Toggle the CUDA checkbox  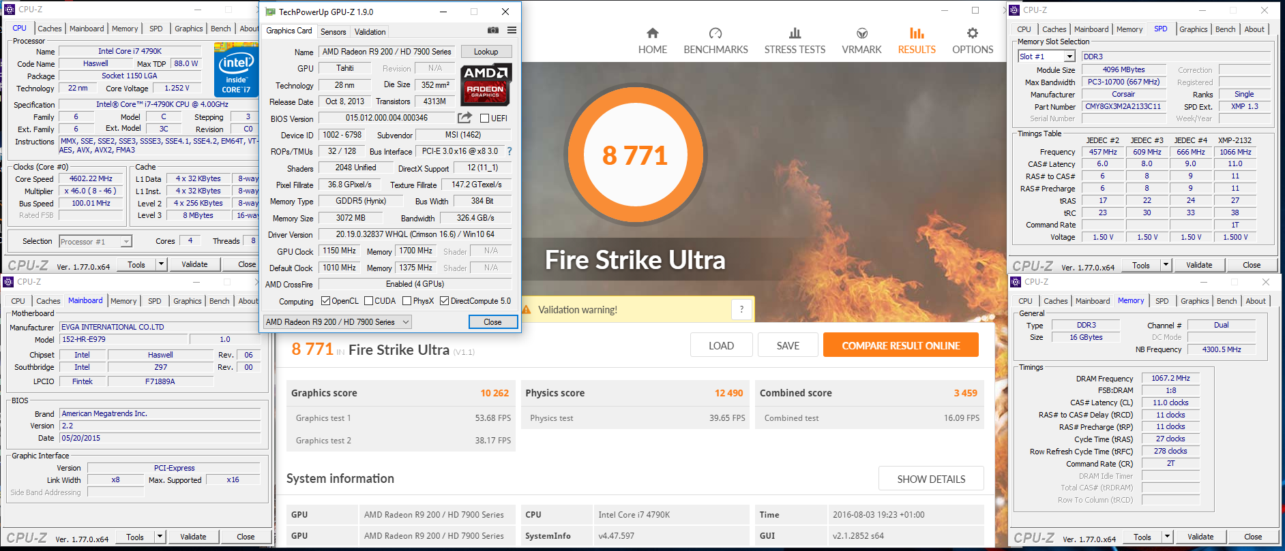tap(368, 301)
